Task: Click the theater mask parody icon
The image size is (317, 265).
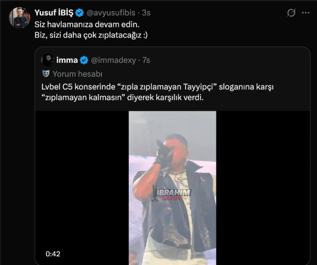Action: tap(46, 74)
